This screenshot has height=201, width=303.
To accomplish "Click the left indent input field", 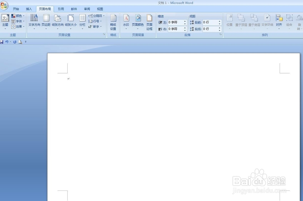I will click(175, 22).
